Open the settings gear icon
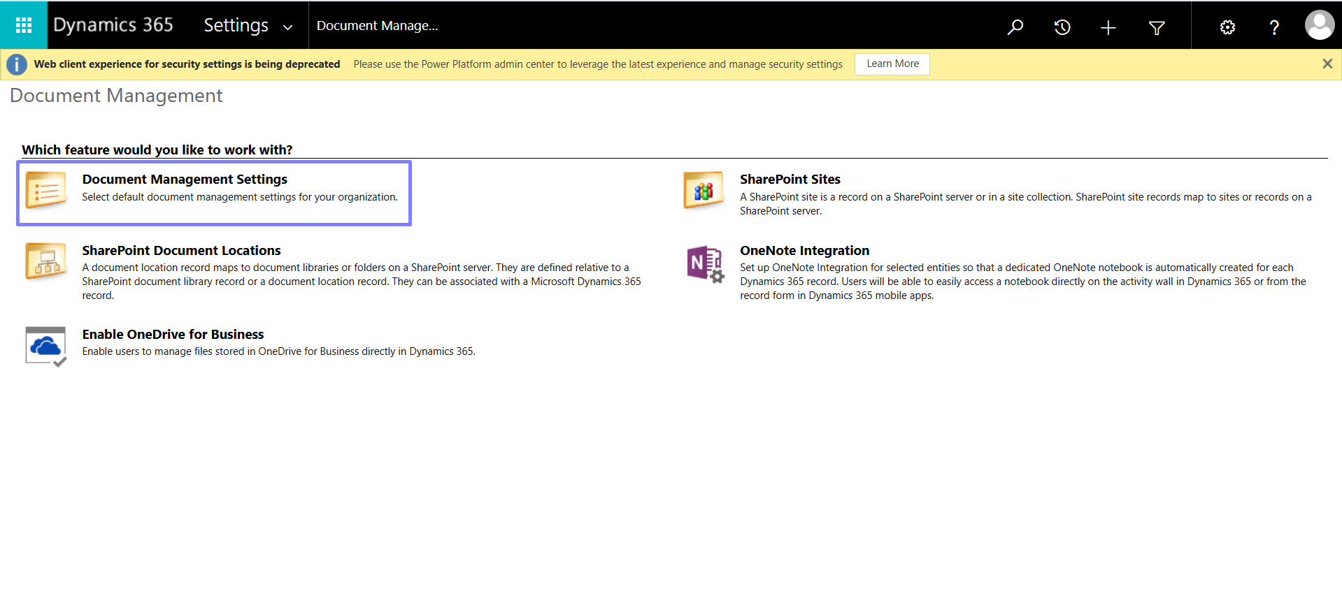 point(1227,27)
